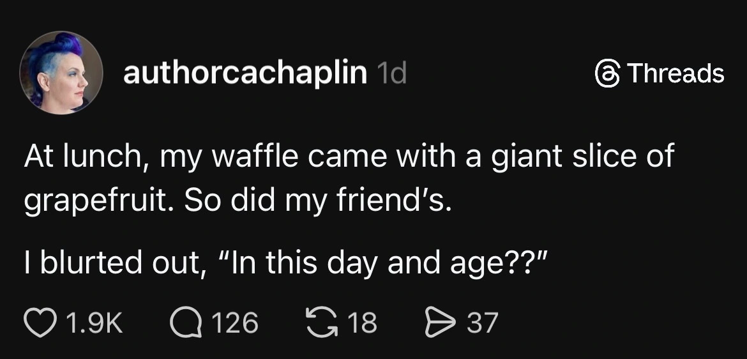The image size is (747, 359).
Task: Click the Threads wordmark text
Action: click(675, 73)
